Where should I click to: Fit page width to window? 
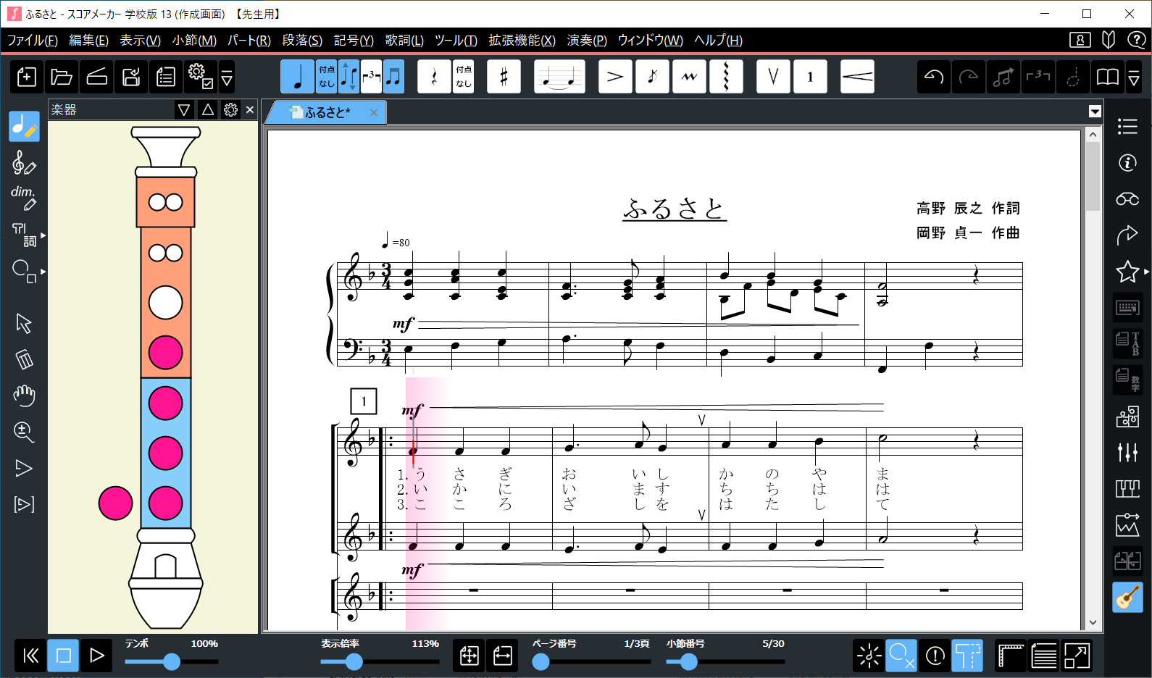(503, 656)
